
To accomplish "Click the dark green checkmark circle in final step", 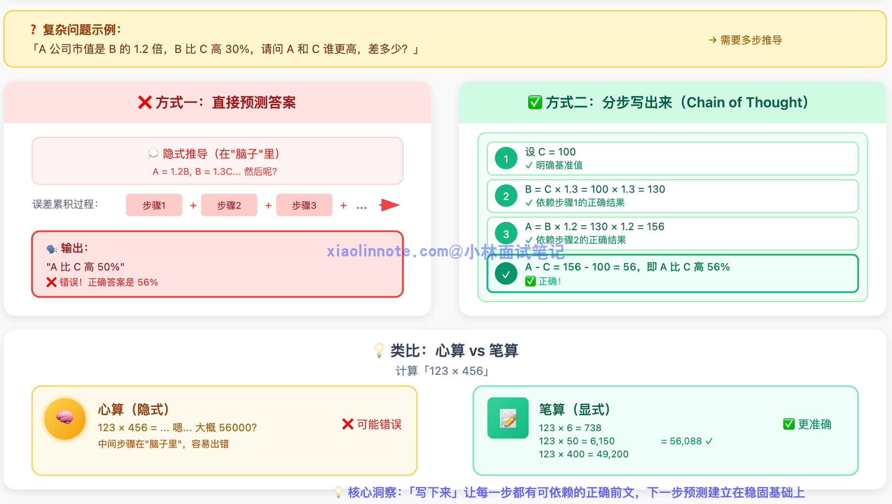I will coord(506,274).
